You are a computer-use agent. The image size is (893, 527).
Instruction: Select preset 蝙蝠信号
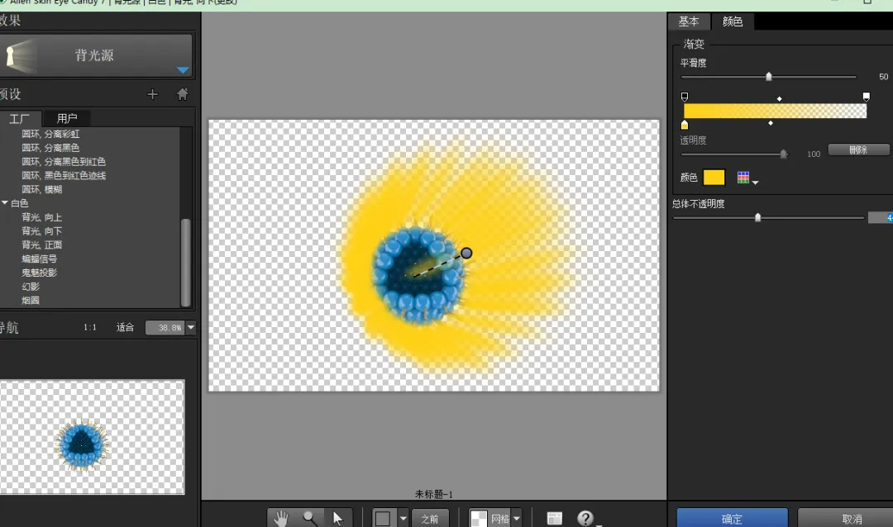(x=40, y=259)
